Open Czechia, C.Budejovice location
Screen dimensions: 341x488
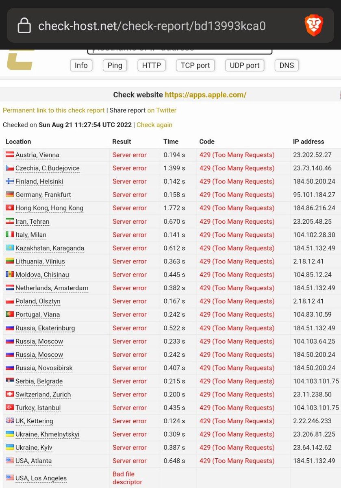point(48,168)
